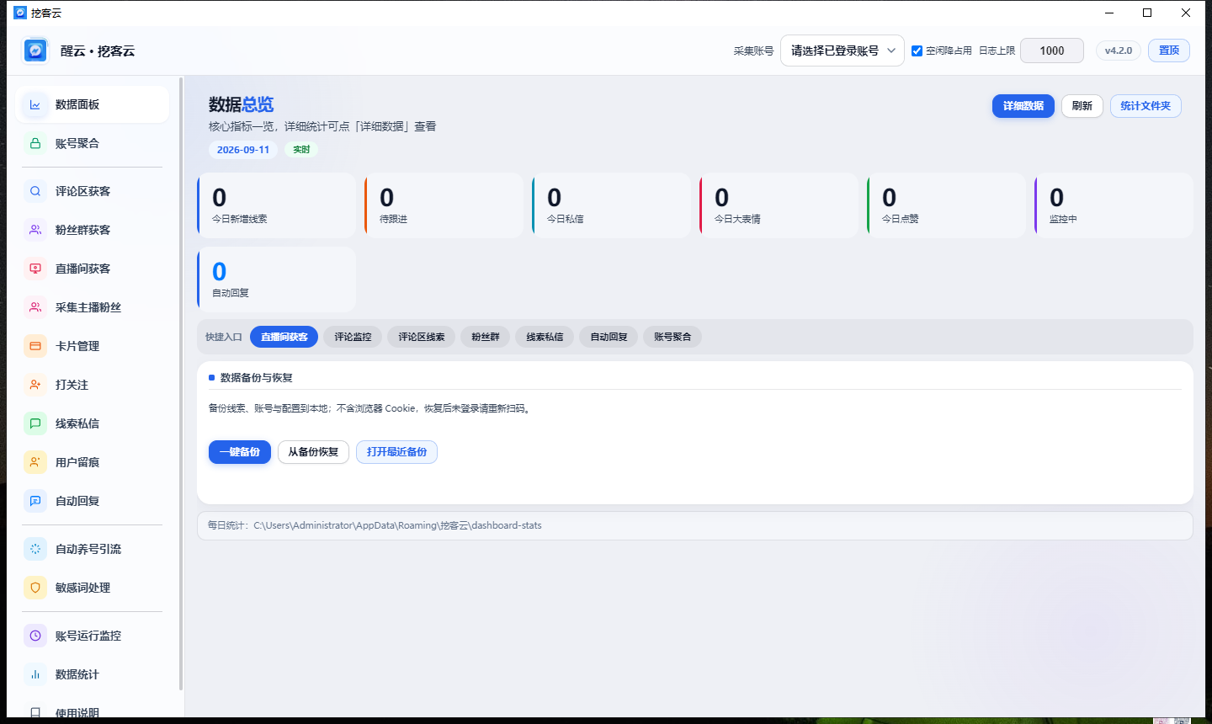Image resolution: width=1212 pixels, height=724 pixels.
Task: Click the 卡片管理 card icon
Action: [x=35, y=346]
